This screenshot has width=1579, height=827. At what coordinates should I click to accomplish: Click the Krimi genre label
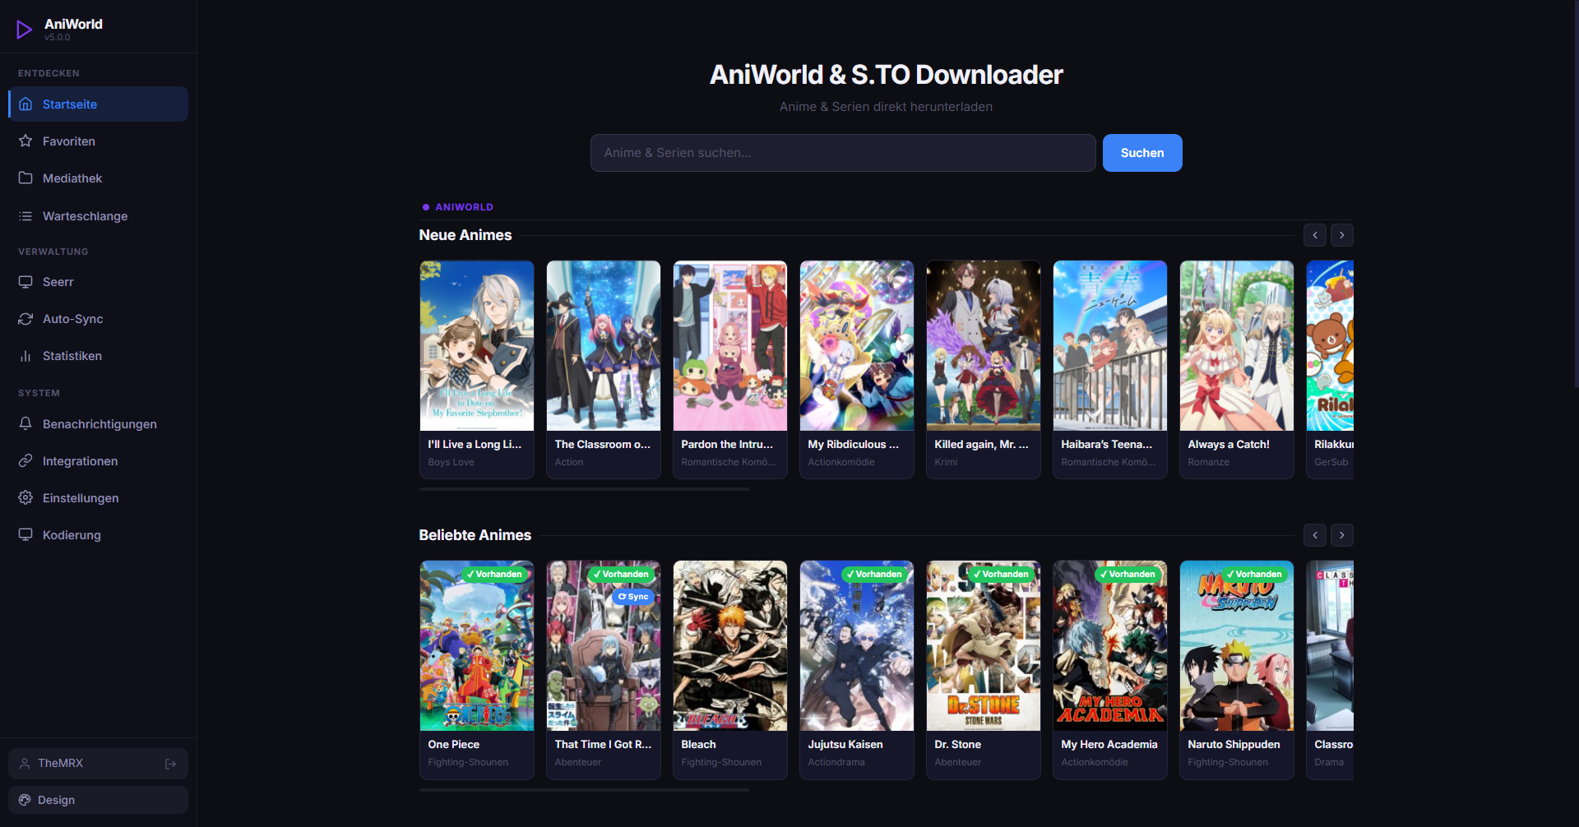click(946, 462)
